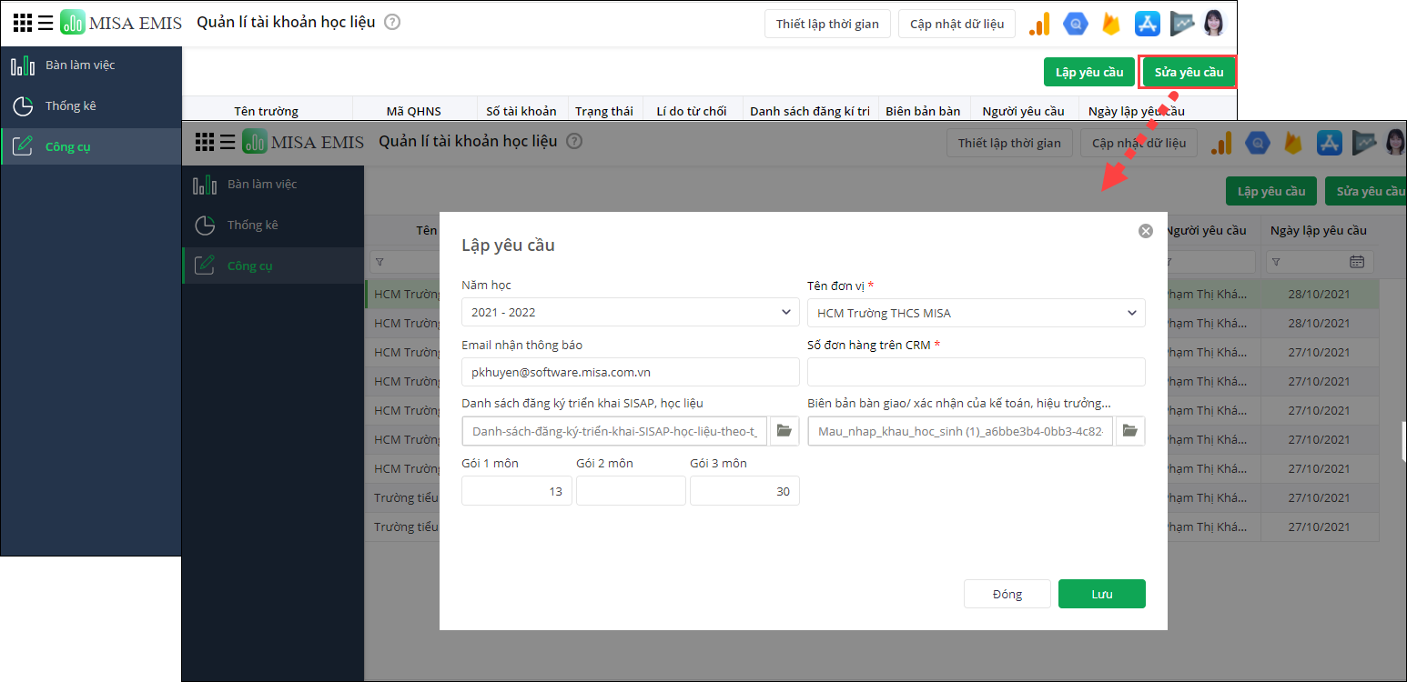Focus the Email nhận thông báo field
The image size is (1407, 682).
(631, 372)
